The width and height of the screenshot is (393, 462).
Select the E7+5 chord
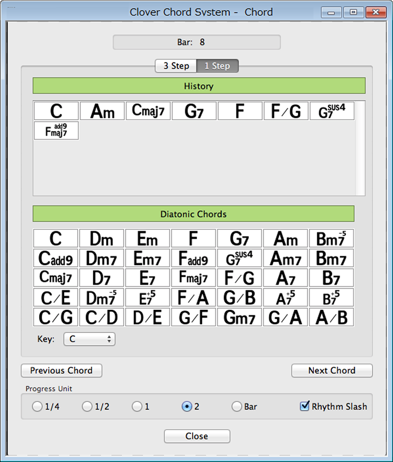click(x=147, y=297)
